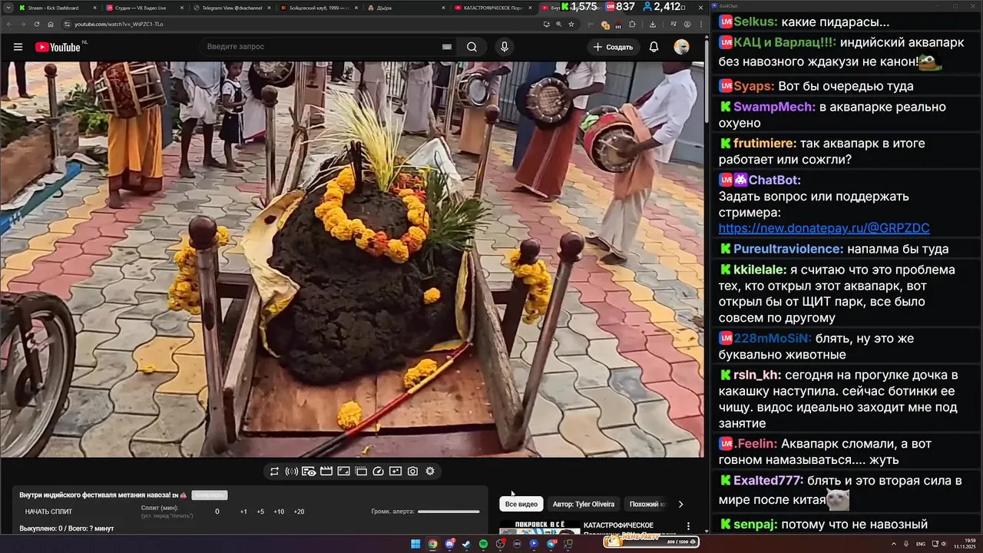
Task: Select the Автор: Tyler Oliveira chip
Action: pyautogui.click(x=584, y=504)
